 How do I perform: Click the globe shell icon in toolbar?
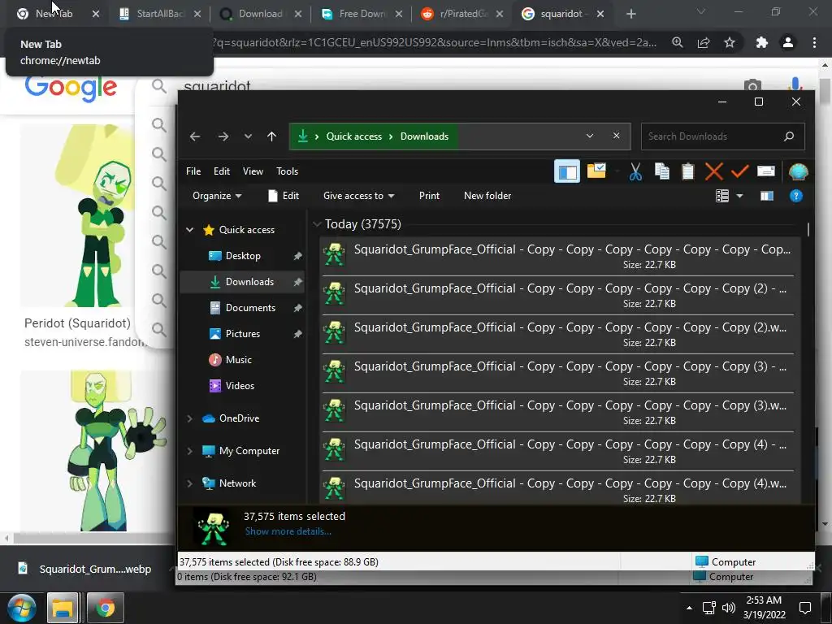tap(798, 171)
